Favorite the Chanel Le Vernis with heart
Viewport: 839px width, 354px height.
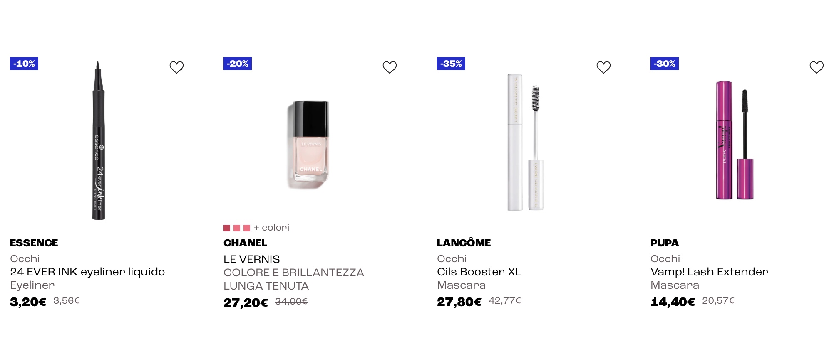pyautogui.click(x=390, y=67)
